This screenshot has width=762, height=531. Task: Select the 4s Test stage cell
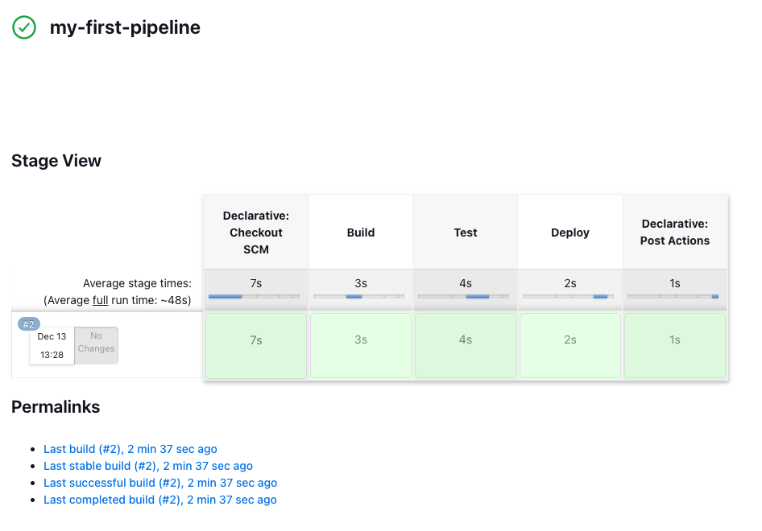point(466,346)
